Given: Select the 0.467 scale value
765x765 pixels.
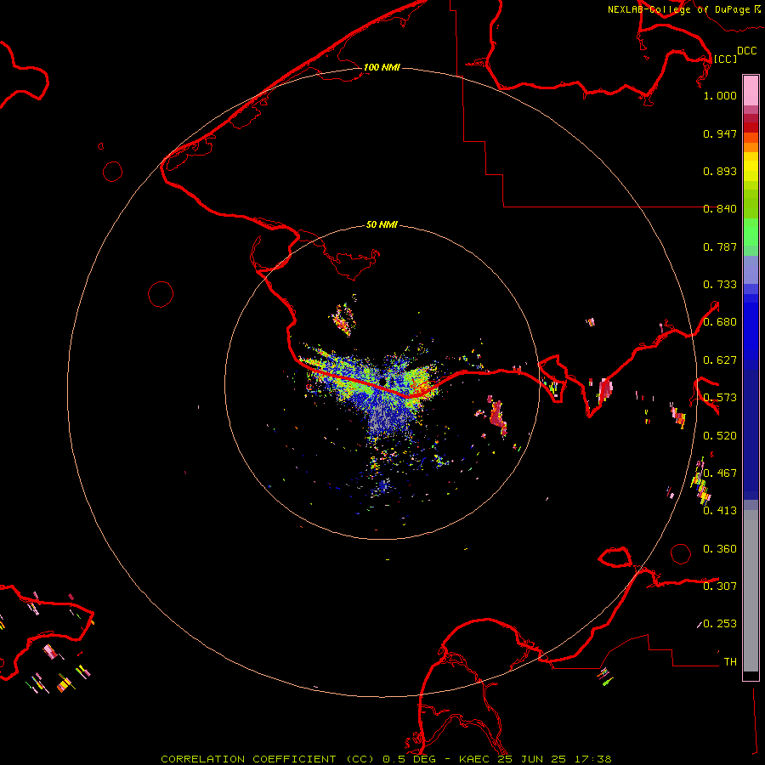Looking at the screenshot, I should point(720,473).
